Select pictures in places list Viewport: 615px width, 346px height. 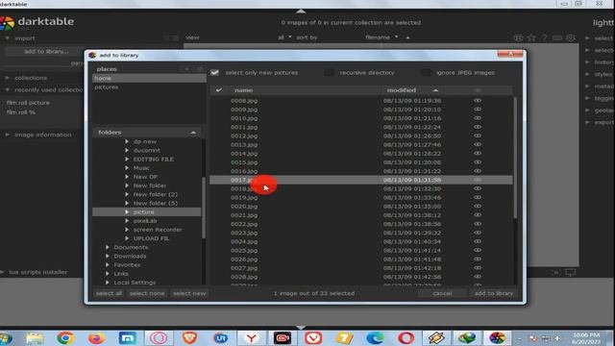click(149, 87)
